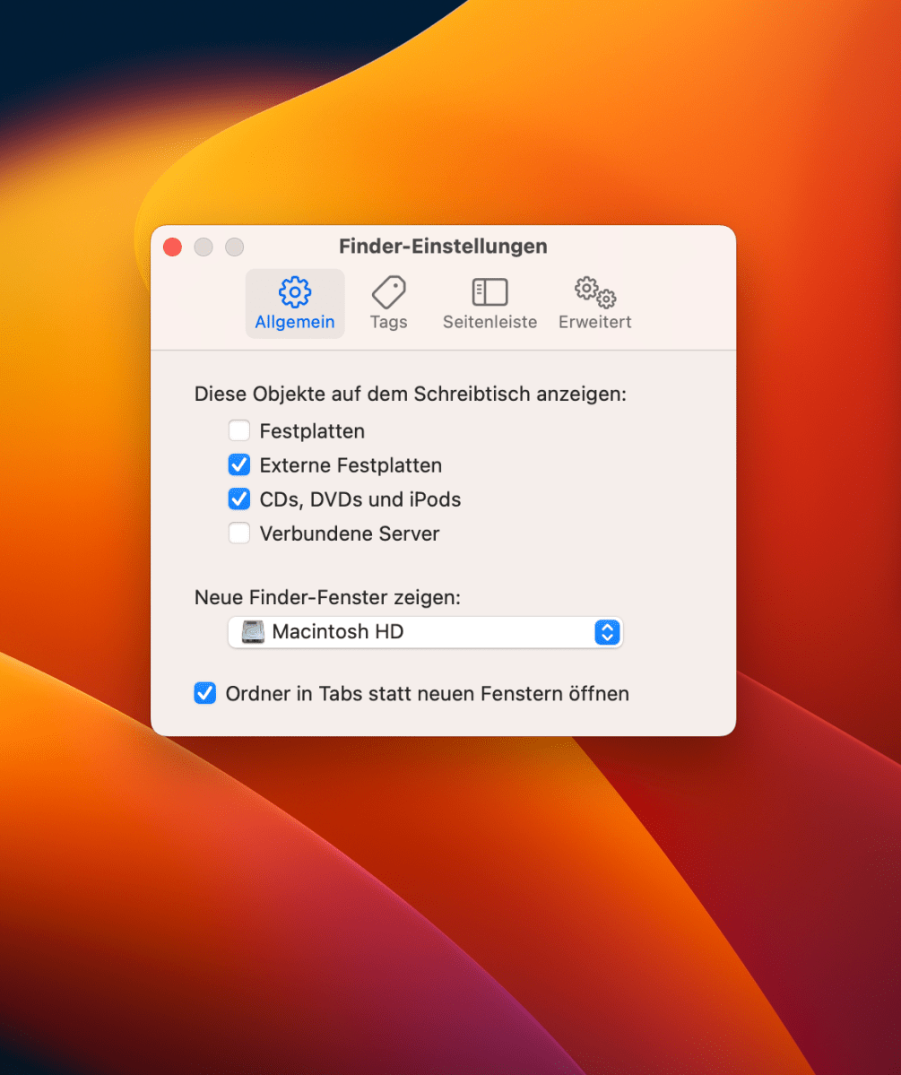The image size is (901, 1075).
Task: Open the Tags label icon
Action: pos(389,292)
